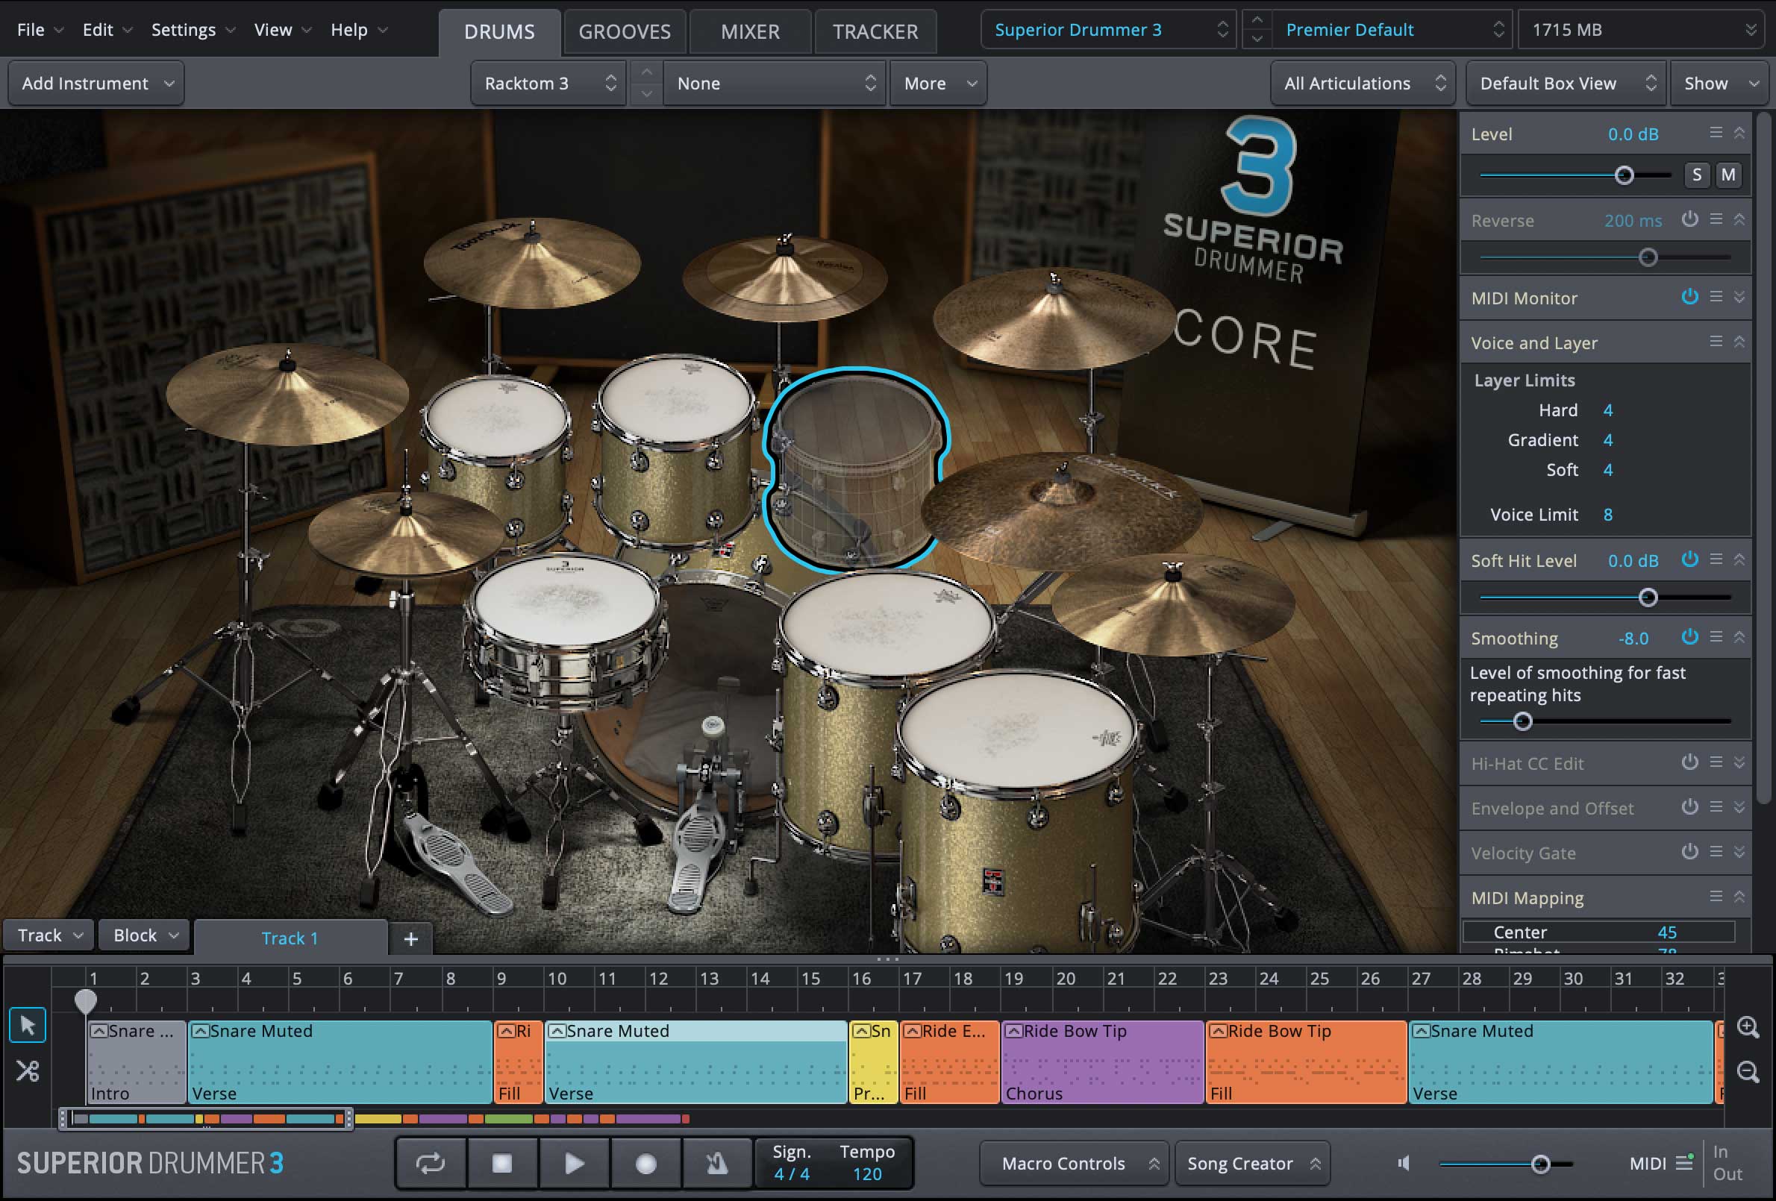Open the All Articulations dropdown

1363,84
